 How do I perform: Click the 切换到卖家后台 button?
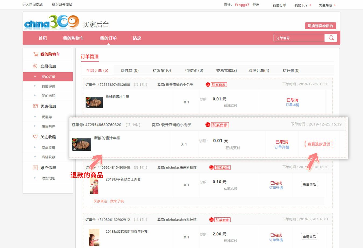coord(320,26)
